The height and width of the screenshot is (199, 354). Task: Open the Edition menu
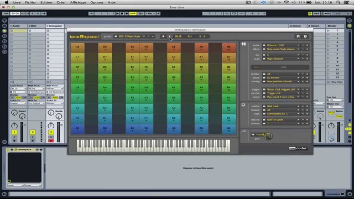(46, 2)
